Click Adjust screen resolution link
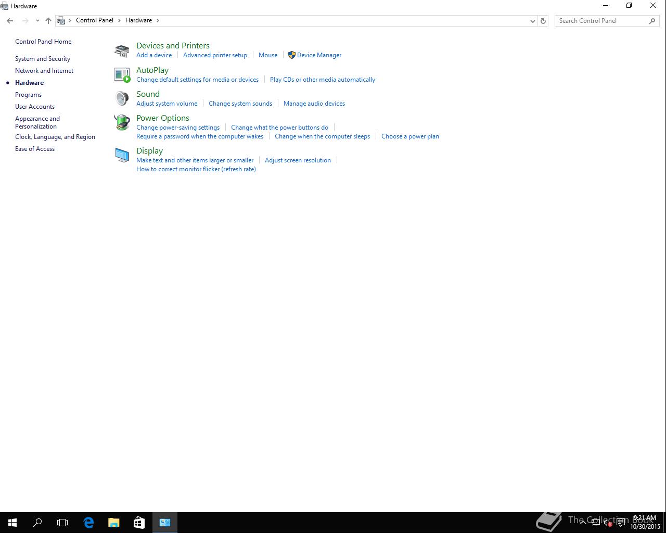Image resolution: width=666 pixels, height=533 pixels. click(298, 160)
